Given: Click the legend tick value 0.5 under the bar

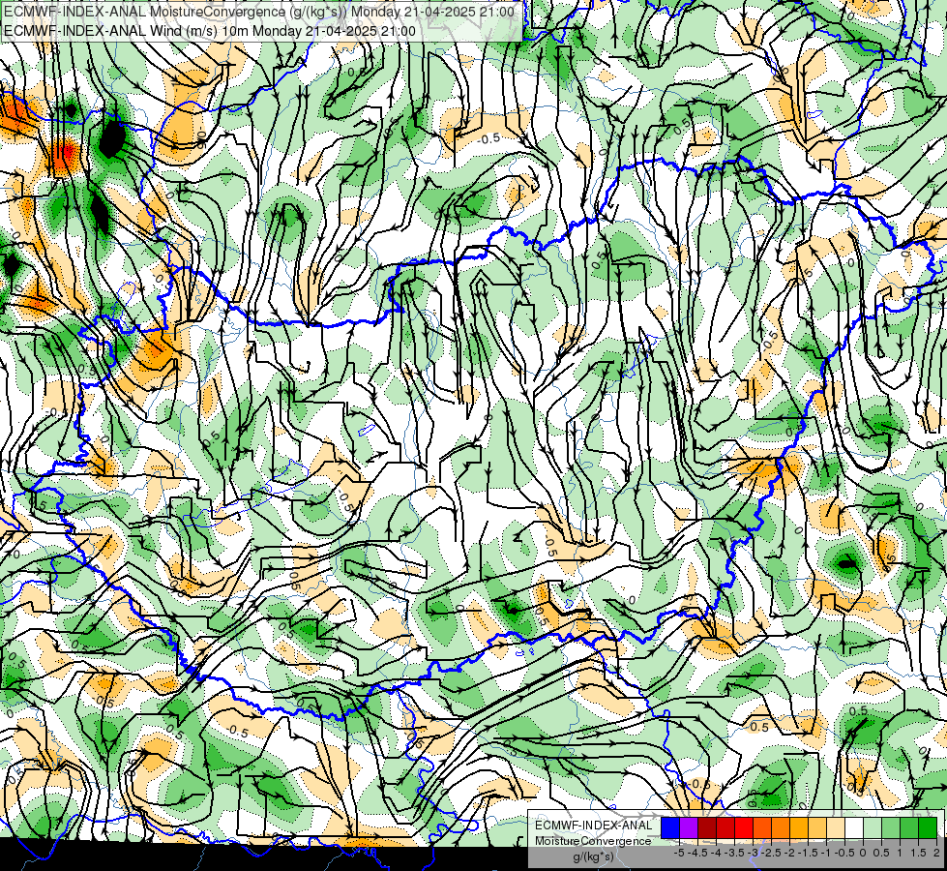Looking at the screenshot, I should [x=881, y=853].
